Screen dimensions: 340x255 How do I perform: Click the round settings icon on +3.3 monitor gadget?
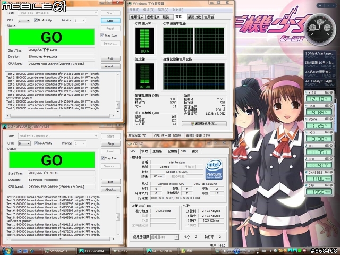[331, 132]
